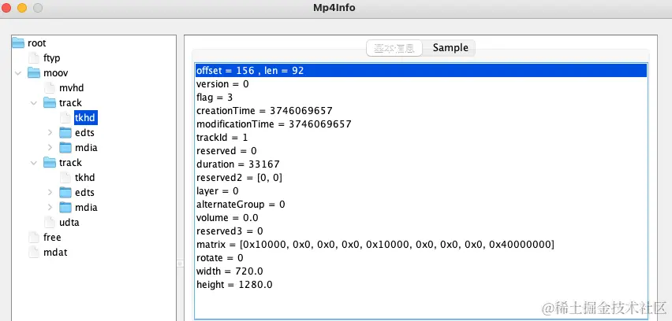This screenshot has height=321, width=672.
Task: Select the second track folder icon above udta
Action: (50, 162)
